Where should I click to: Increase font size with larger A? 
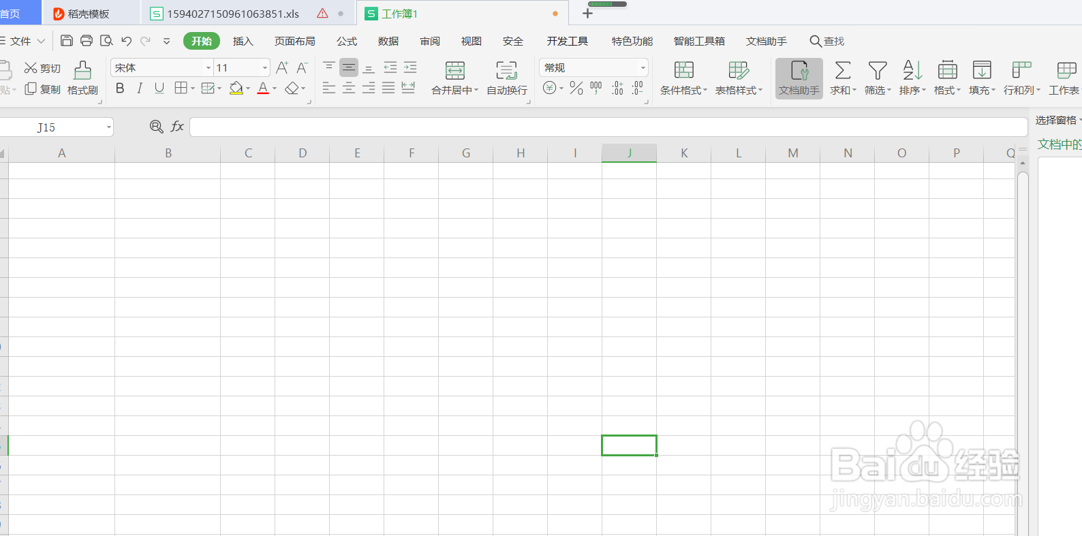coord(282,67)
